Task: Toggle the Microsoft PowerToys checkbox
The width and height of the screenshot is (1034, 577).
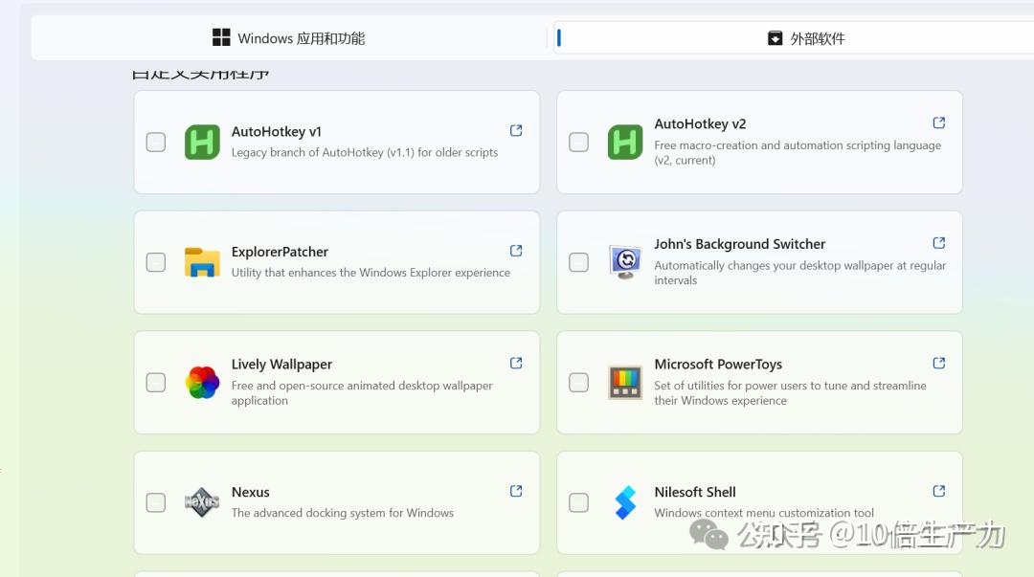Action: click(578, 383)
